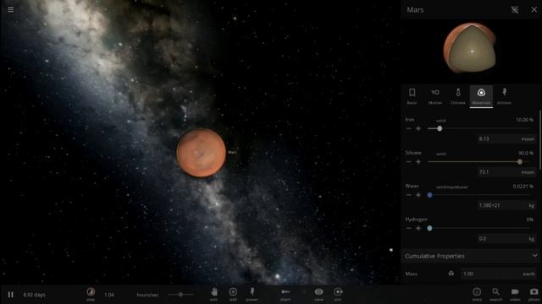
Task: Close the Mars properties panel
Action: [534, 9]
